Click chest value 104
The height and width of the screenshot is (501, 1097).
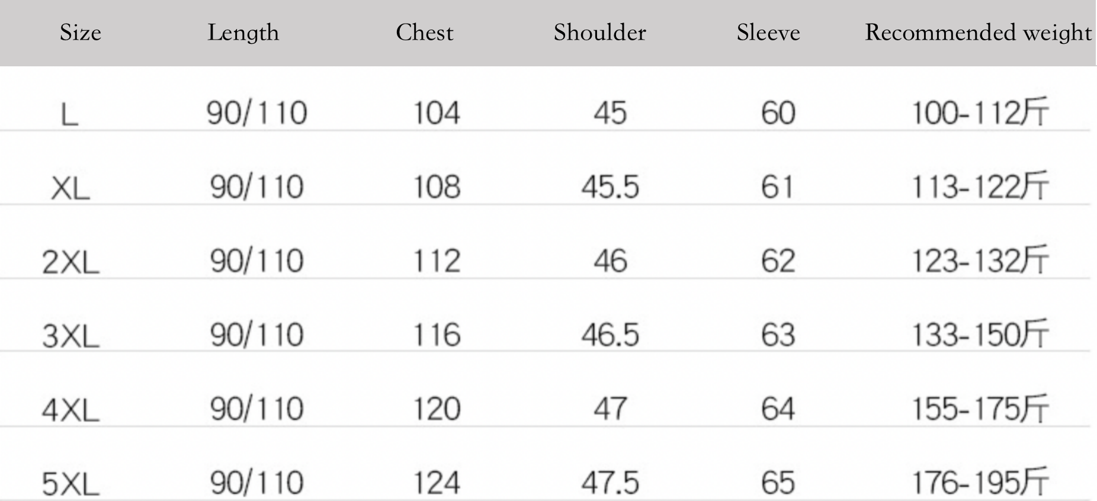(437, 113)
